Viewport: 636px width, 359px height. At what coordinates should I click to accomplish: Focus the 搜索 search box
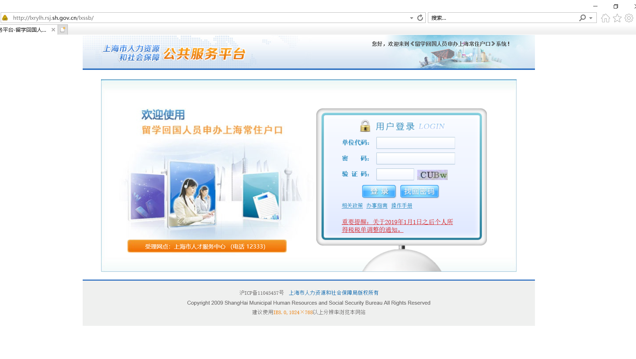click(x=503, y=18)
